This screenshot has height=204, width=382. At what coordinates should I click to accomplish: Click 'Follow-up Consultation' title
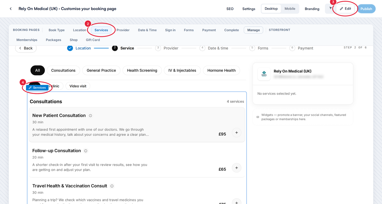(x=57, y=151)
